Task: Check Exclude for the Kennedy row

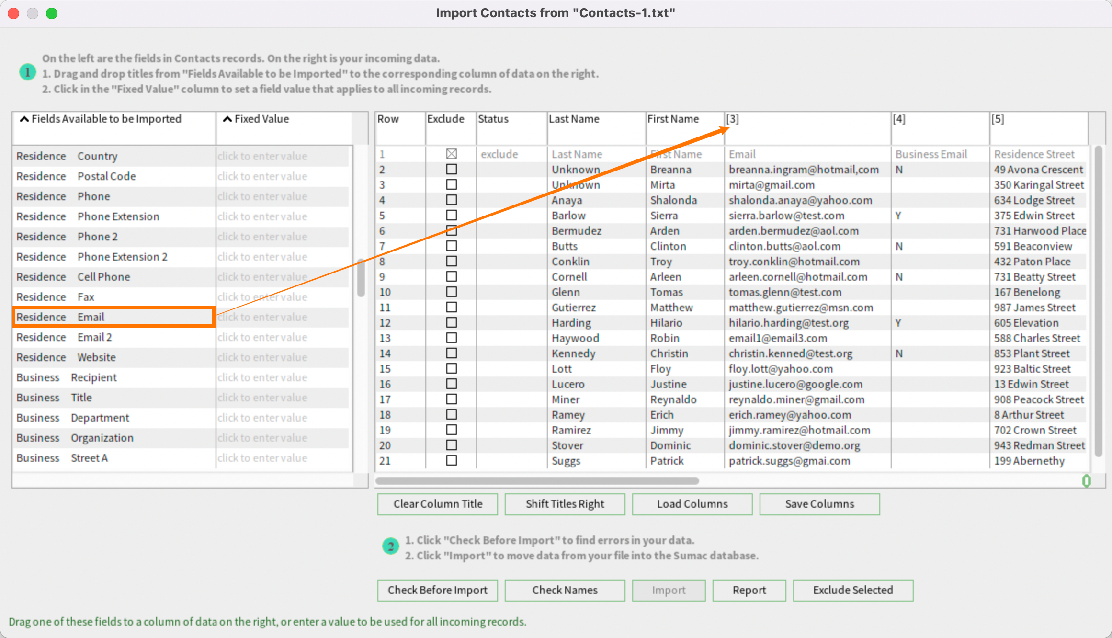Action: pos(451,353)
